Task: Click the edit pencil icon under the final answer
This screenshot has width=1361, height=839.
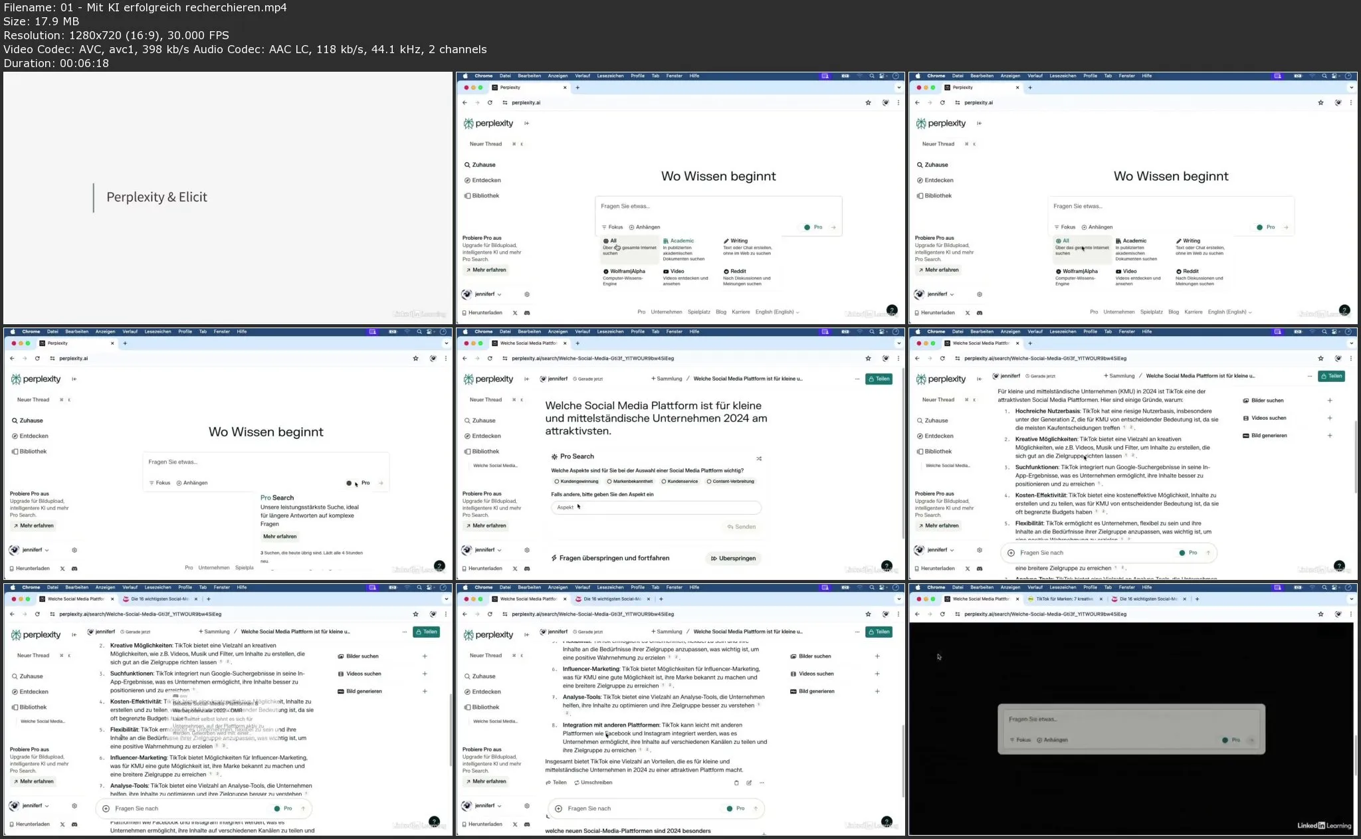Action: (749, 783)
